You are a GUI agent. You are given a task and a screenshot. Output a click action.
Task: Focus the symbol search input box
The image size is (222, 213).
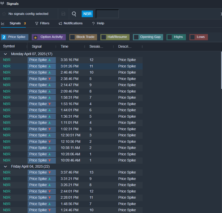coord(107,14)
